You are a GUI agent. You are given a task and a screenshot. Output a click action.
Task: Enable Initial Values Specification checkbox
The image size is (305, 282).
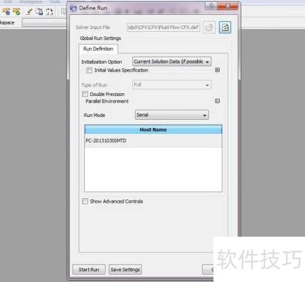[89, 70]
